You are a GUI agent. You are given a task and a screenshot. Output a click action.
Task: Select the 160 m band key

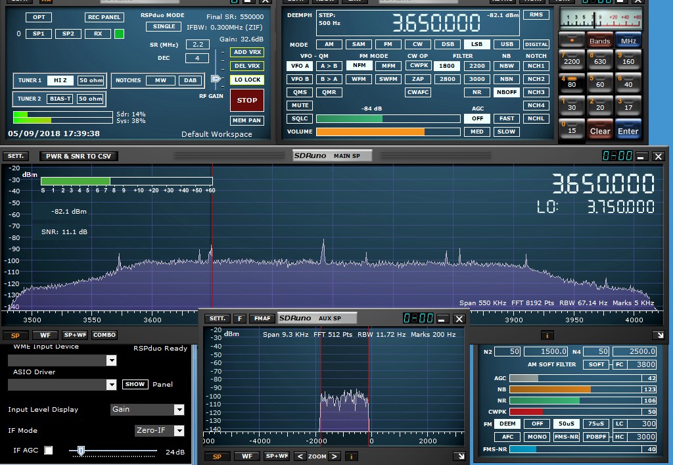[628, 59]
